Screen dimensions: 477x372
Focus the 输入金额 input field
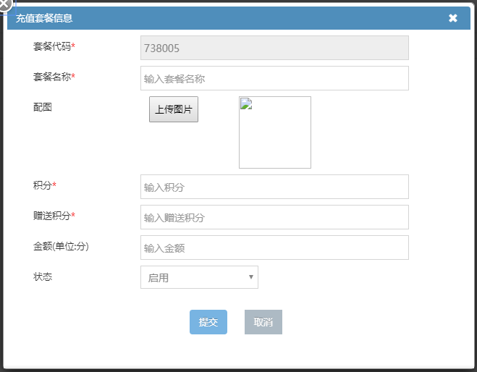(x=274, y=248)
